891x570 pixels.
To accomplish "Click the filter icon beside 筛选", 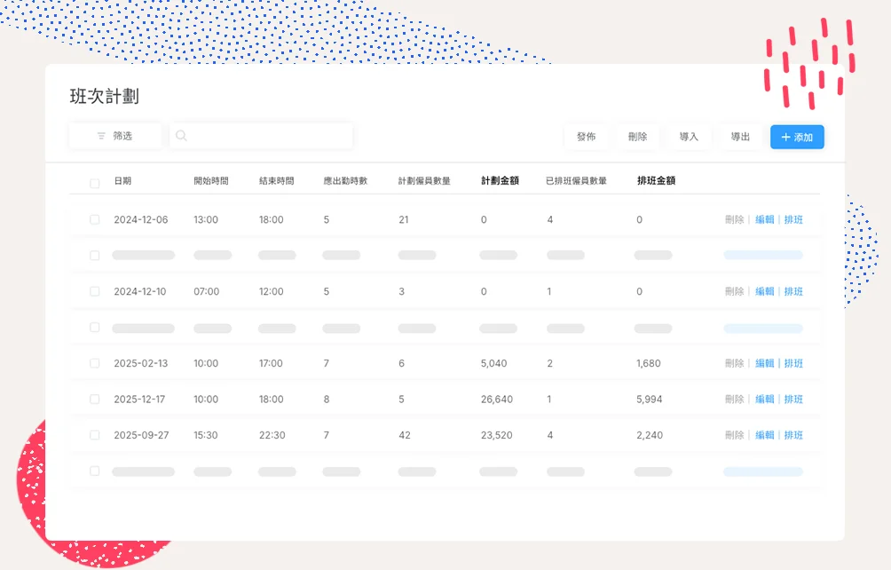I will coord(101,137).
